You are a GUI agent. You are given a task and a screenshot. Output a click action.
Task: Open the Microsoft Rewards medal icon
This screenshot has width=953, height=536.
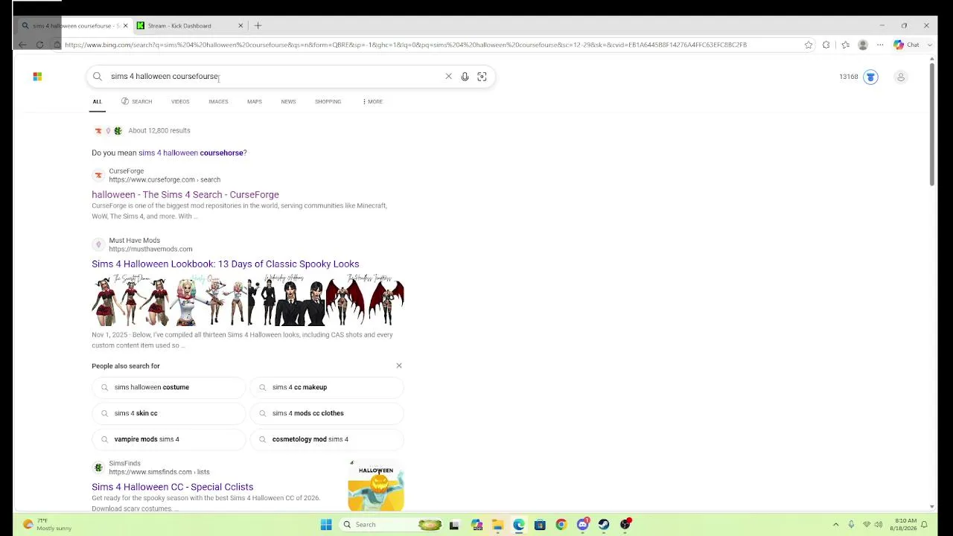pyautogui.click(x=870, y=77)
